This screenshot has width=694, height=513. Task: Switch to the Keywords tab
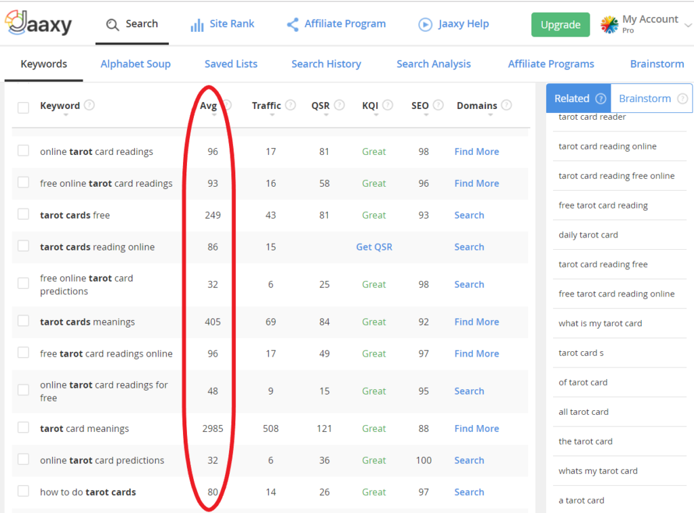point(44,64)
